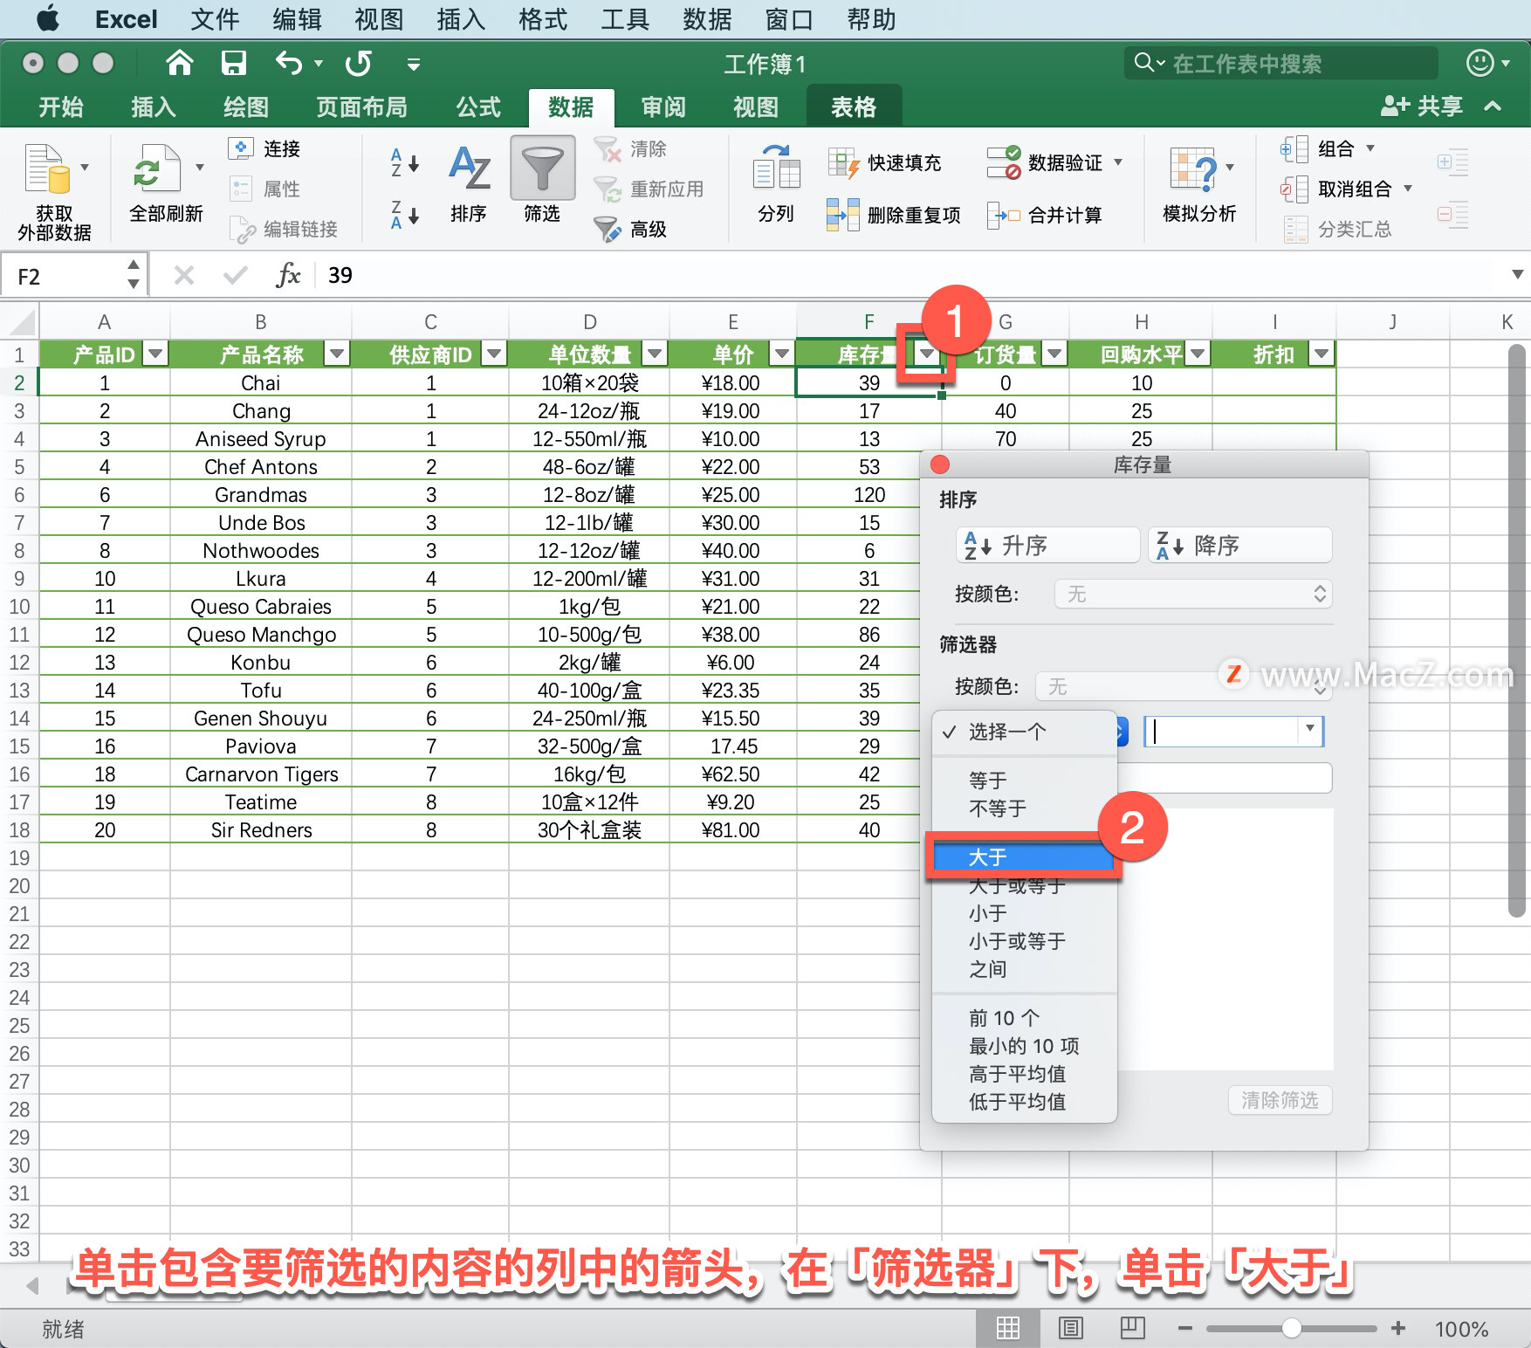This screenshot has height=1348, width=1531.
Task: Close the 库存量 filter popup
Action: 940,464
